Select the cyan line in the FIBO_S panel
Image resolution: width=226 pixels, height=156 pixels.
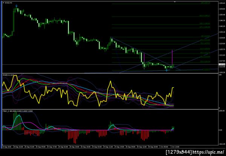[19, 116]
